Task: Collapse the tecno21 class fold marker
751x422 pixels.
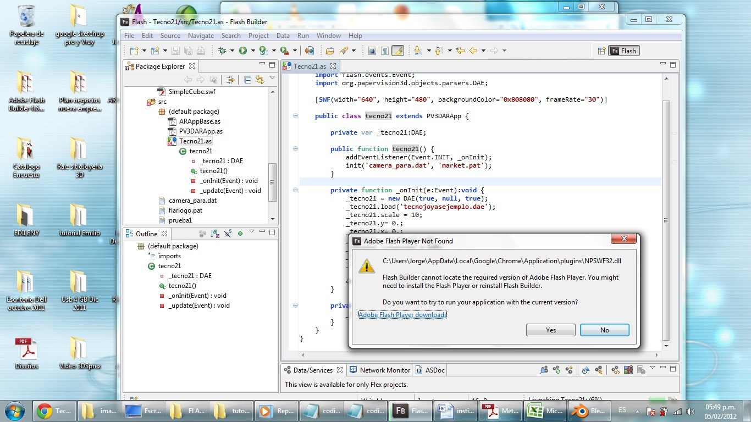Action: click(295, 116)
